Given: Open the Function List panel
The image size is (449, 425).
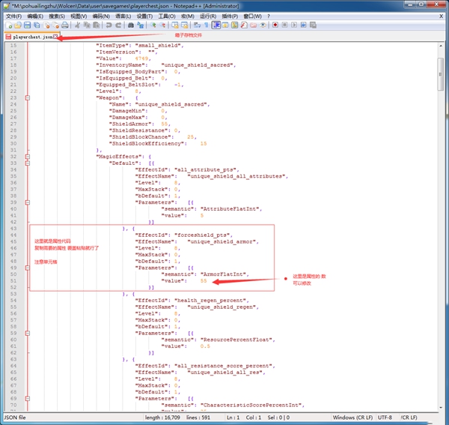Looking at the screenshot, I should [244, 25].
